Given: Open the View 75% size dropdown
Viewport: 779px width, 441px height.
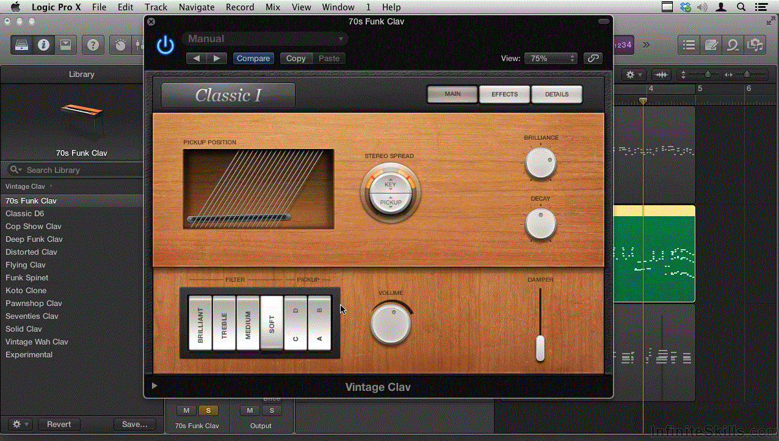Looking at the screenshot, I should click(x=550, y=58).
